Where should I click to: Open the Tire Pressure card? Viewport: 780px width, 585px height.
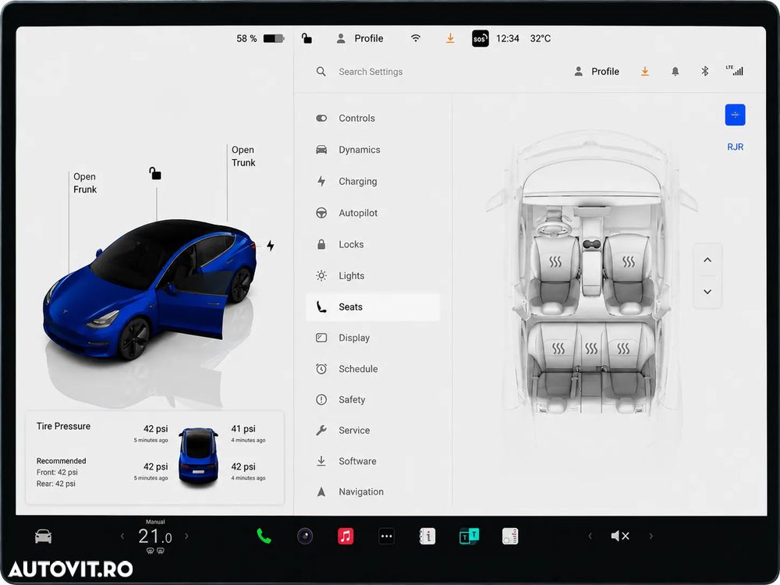point(154,458)
